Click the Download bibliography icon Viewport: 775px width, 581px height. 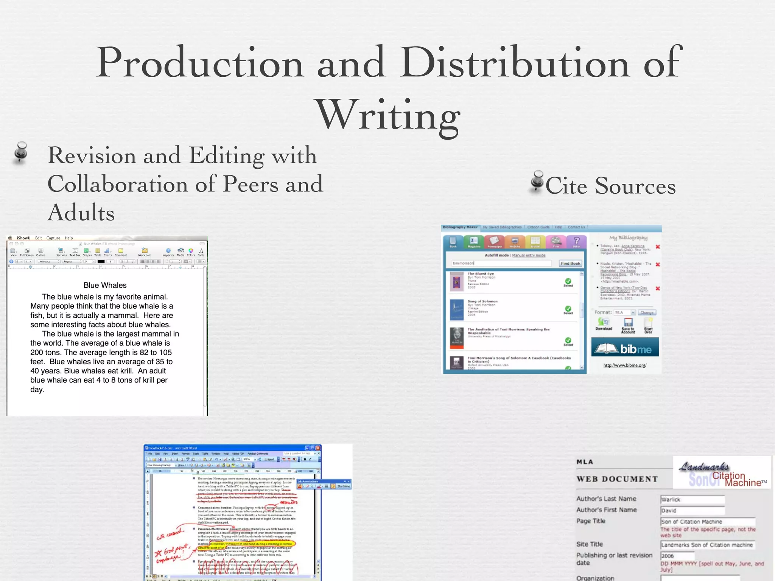tap(604, 322)
